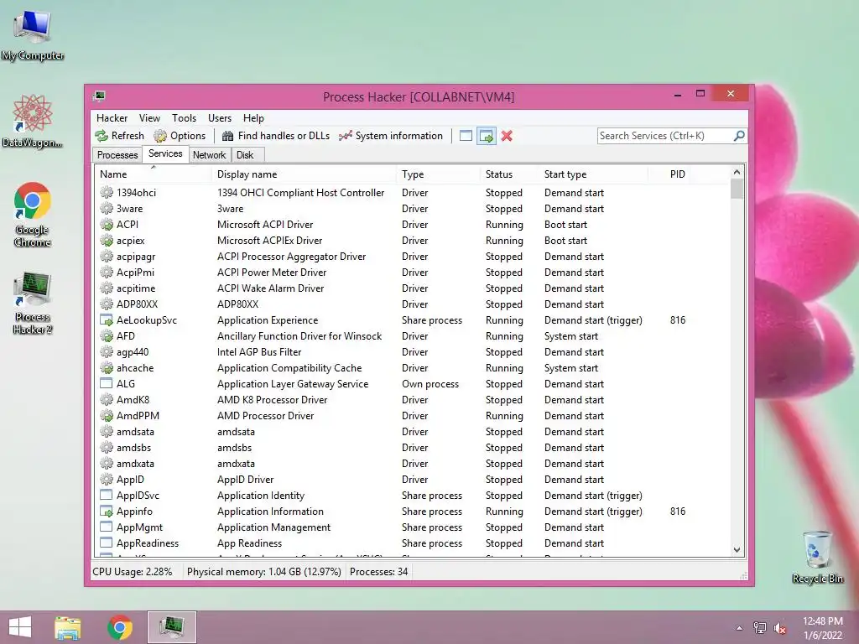Screen dimensions: 859x644
Task: Click the Process Hacker taskbar button
Action: click(x=172, y=627)
